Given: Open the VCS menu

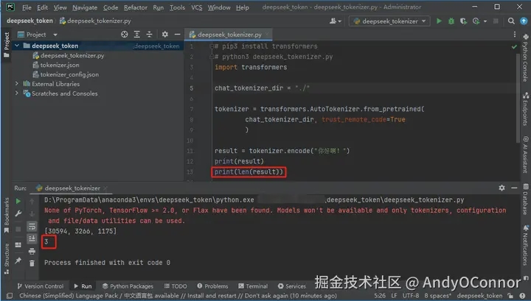Looking at the screenshot, I should (x=196, y=7).
